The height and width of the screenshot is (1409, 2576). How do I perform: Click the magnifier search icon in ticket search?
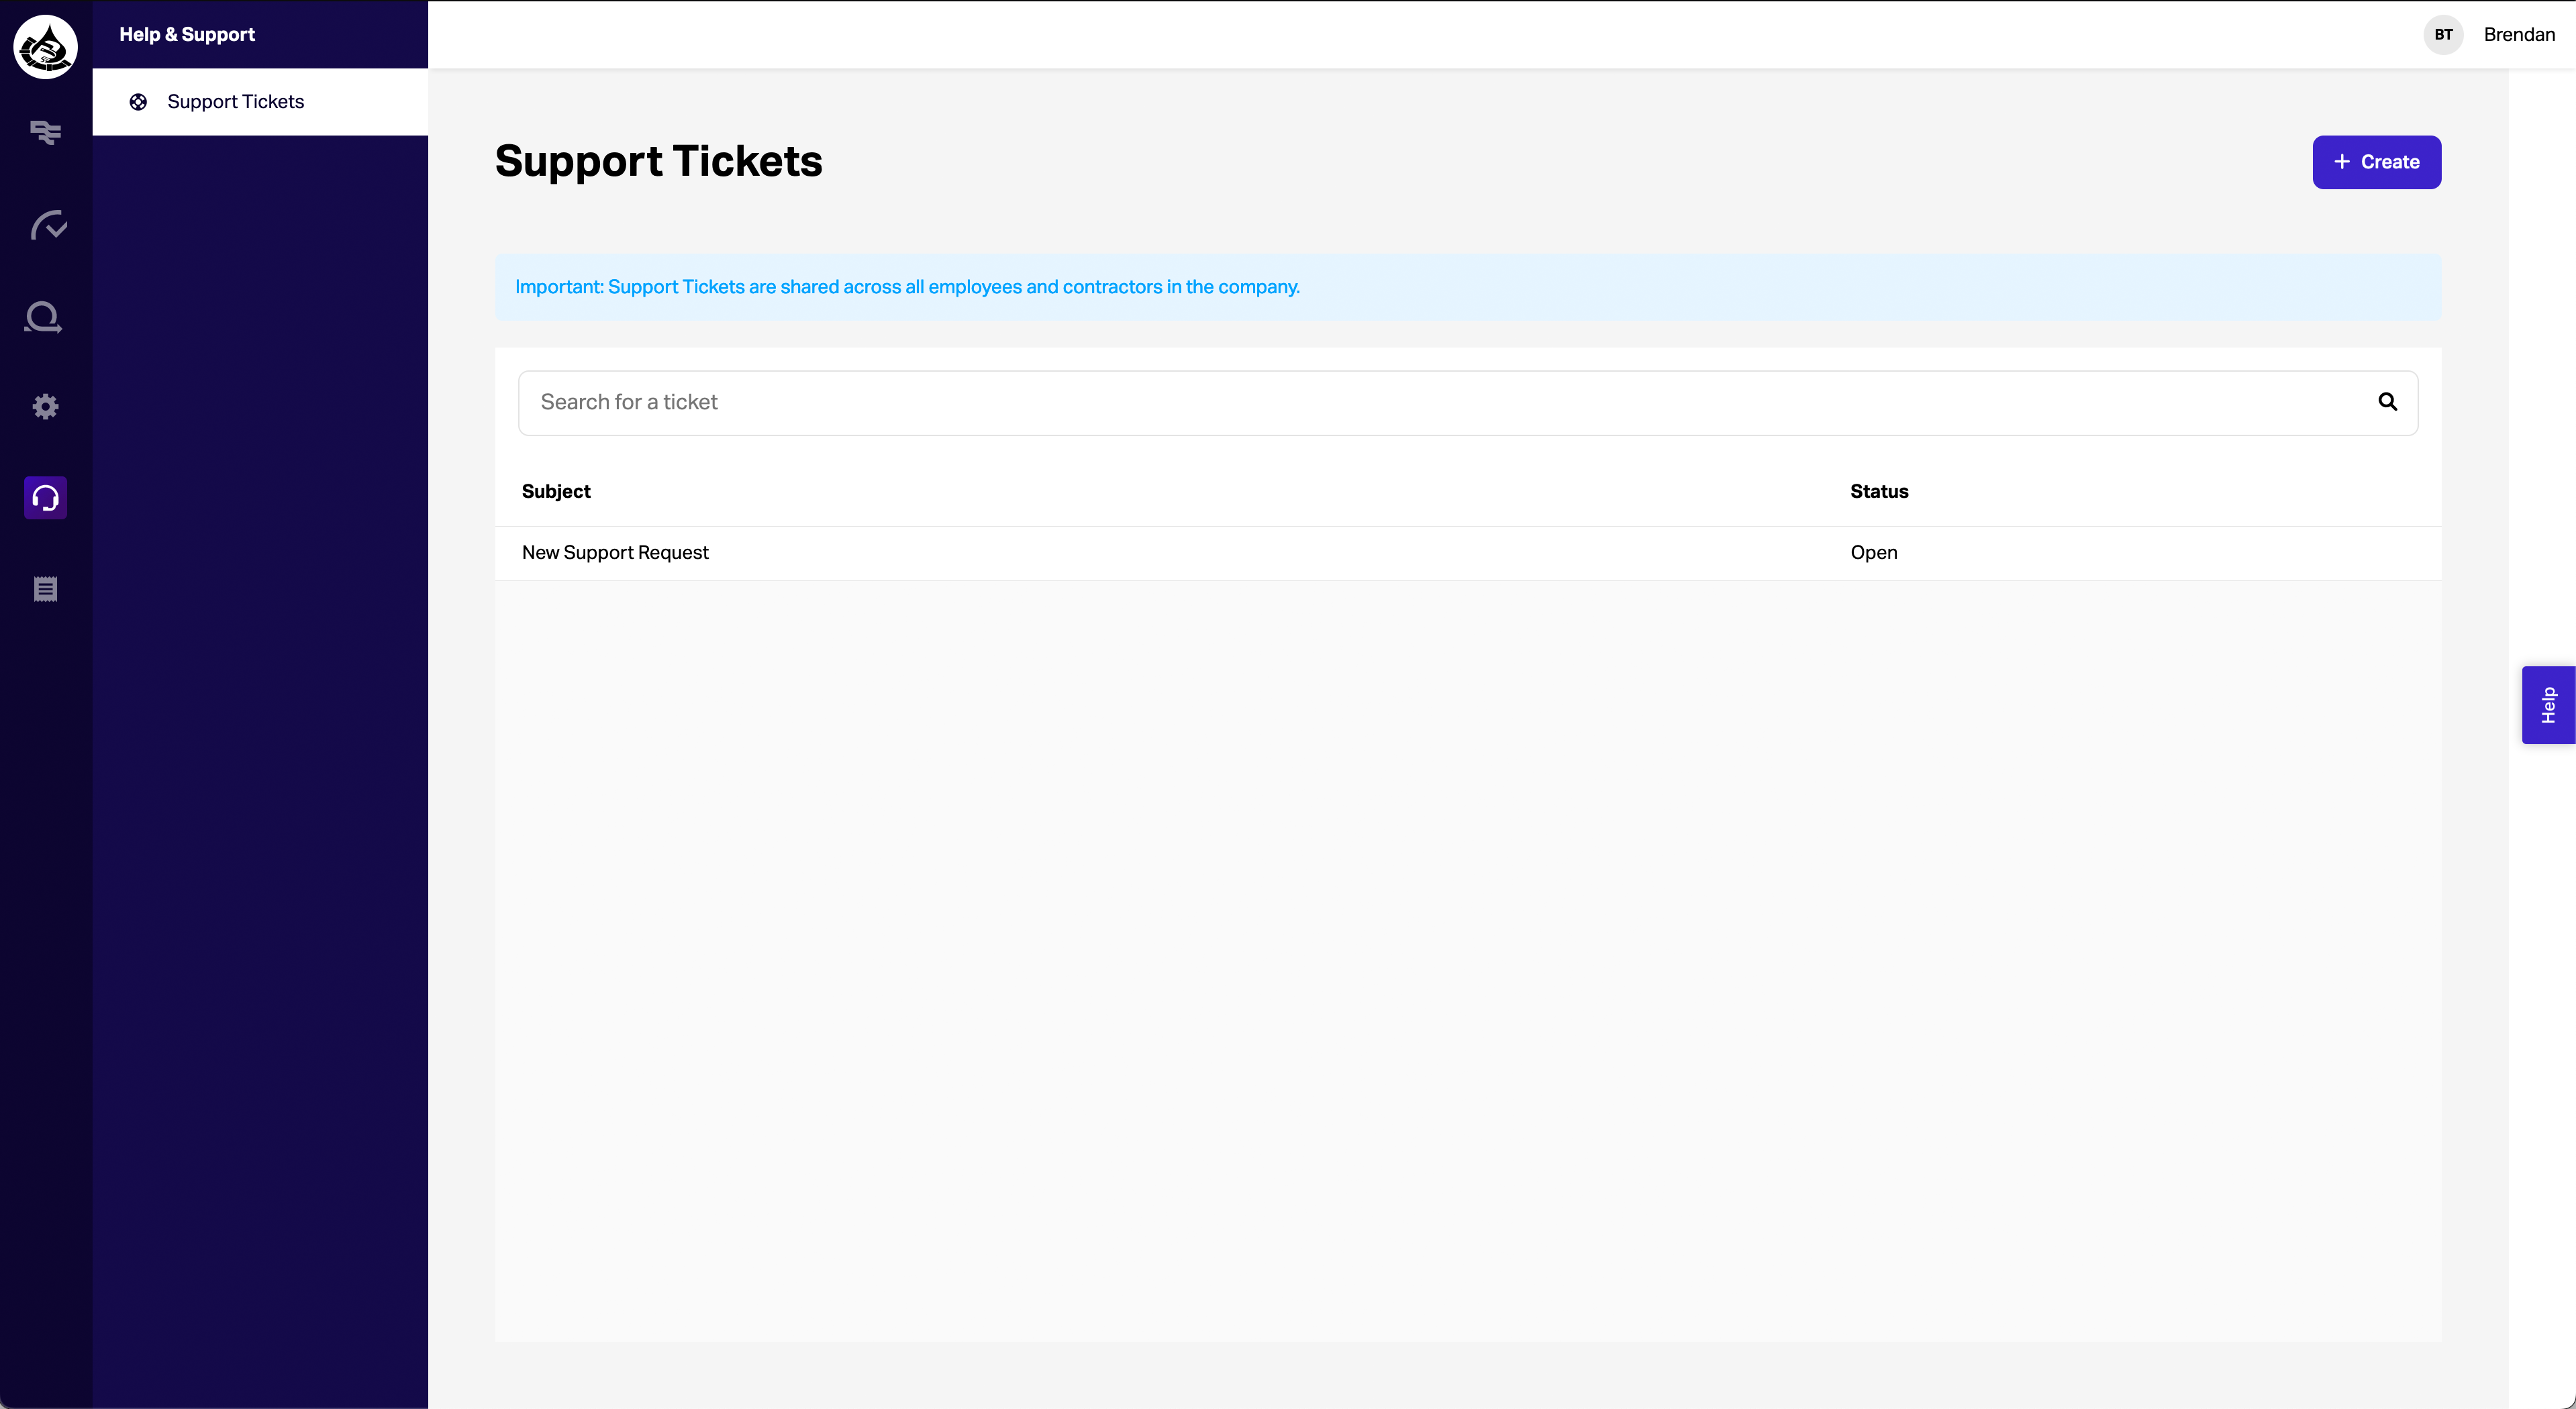tap(2387, 402)
